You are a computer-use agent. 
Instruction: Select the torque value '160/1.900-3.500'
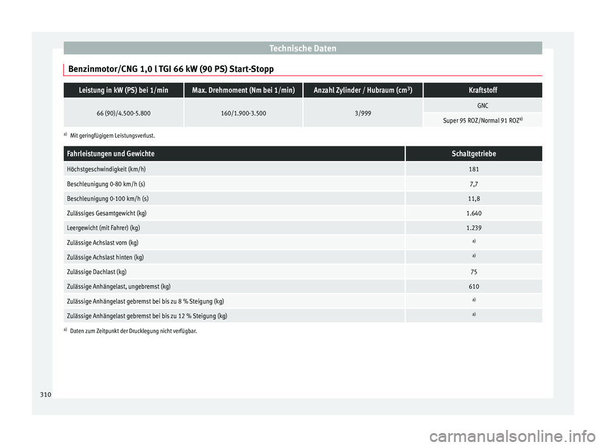243,113
